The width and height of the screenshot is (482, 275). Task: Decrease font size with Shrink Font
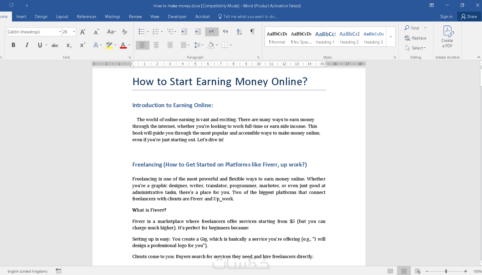96,32
